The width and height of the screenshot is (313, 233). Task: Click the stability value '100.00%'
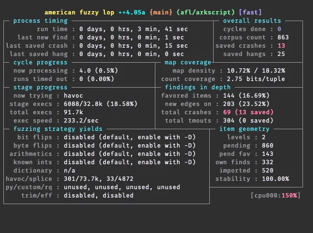[x=275, y=179]
